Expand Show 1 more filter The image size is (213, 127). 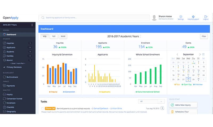point(18,63)
